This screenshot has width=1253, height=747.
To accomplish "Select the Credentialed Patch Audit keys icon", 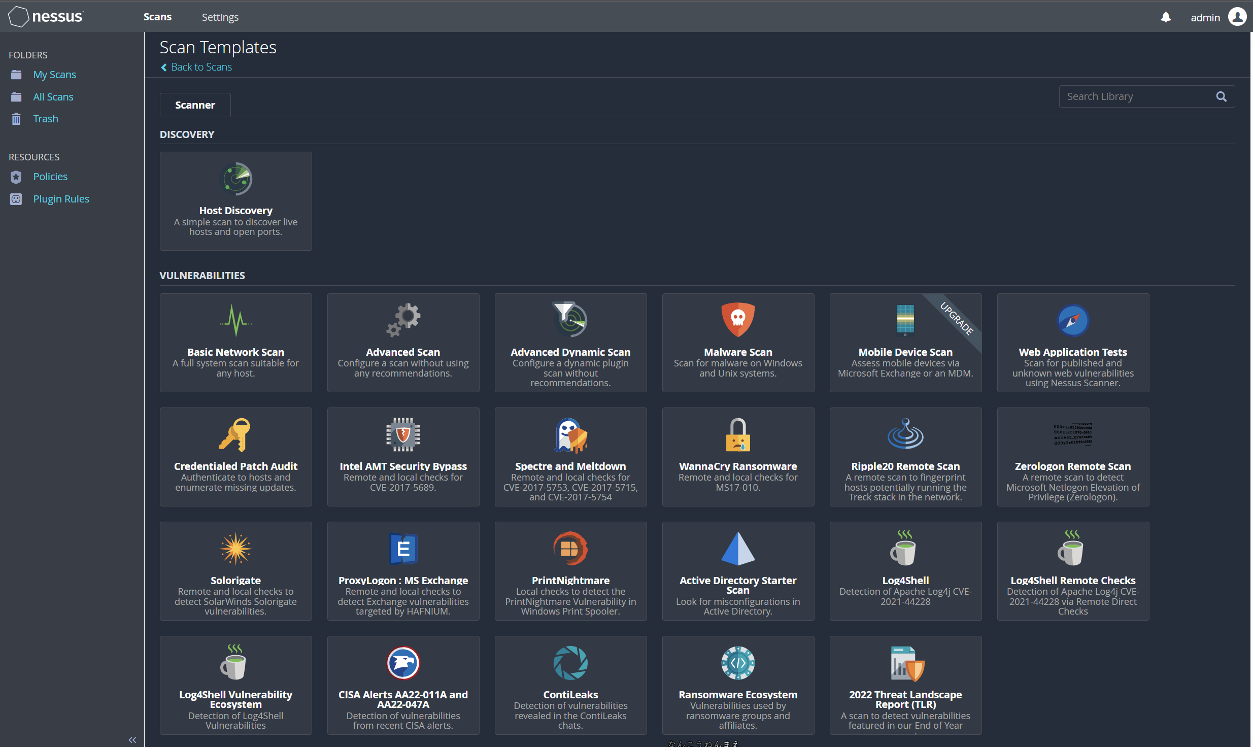I will pos(235,434).
